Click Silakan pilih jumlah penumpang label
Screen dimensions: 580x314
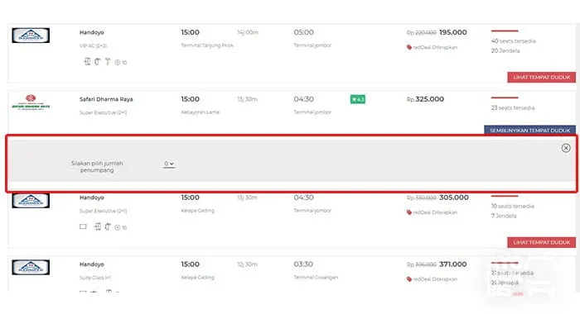(x=97, y=166)
